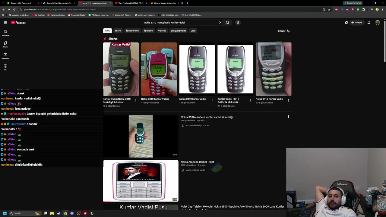Screen dimensions: 386x217
Task: Open options for Nokia 3410 Kurtlar Vadisi short
Action: tap(289, 100)
